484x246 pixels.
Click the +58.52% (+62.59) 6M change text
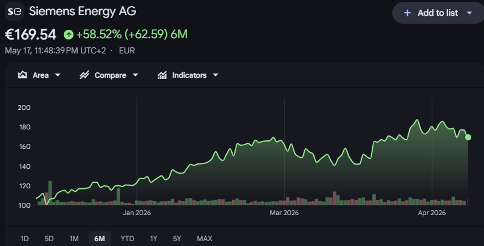click(132, 34)
